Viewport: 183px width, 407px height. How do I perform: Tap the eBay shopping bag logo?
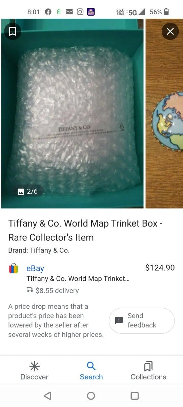click(x=14, y=269)
